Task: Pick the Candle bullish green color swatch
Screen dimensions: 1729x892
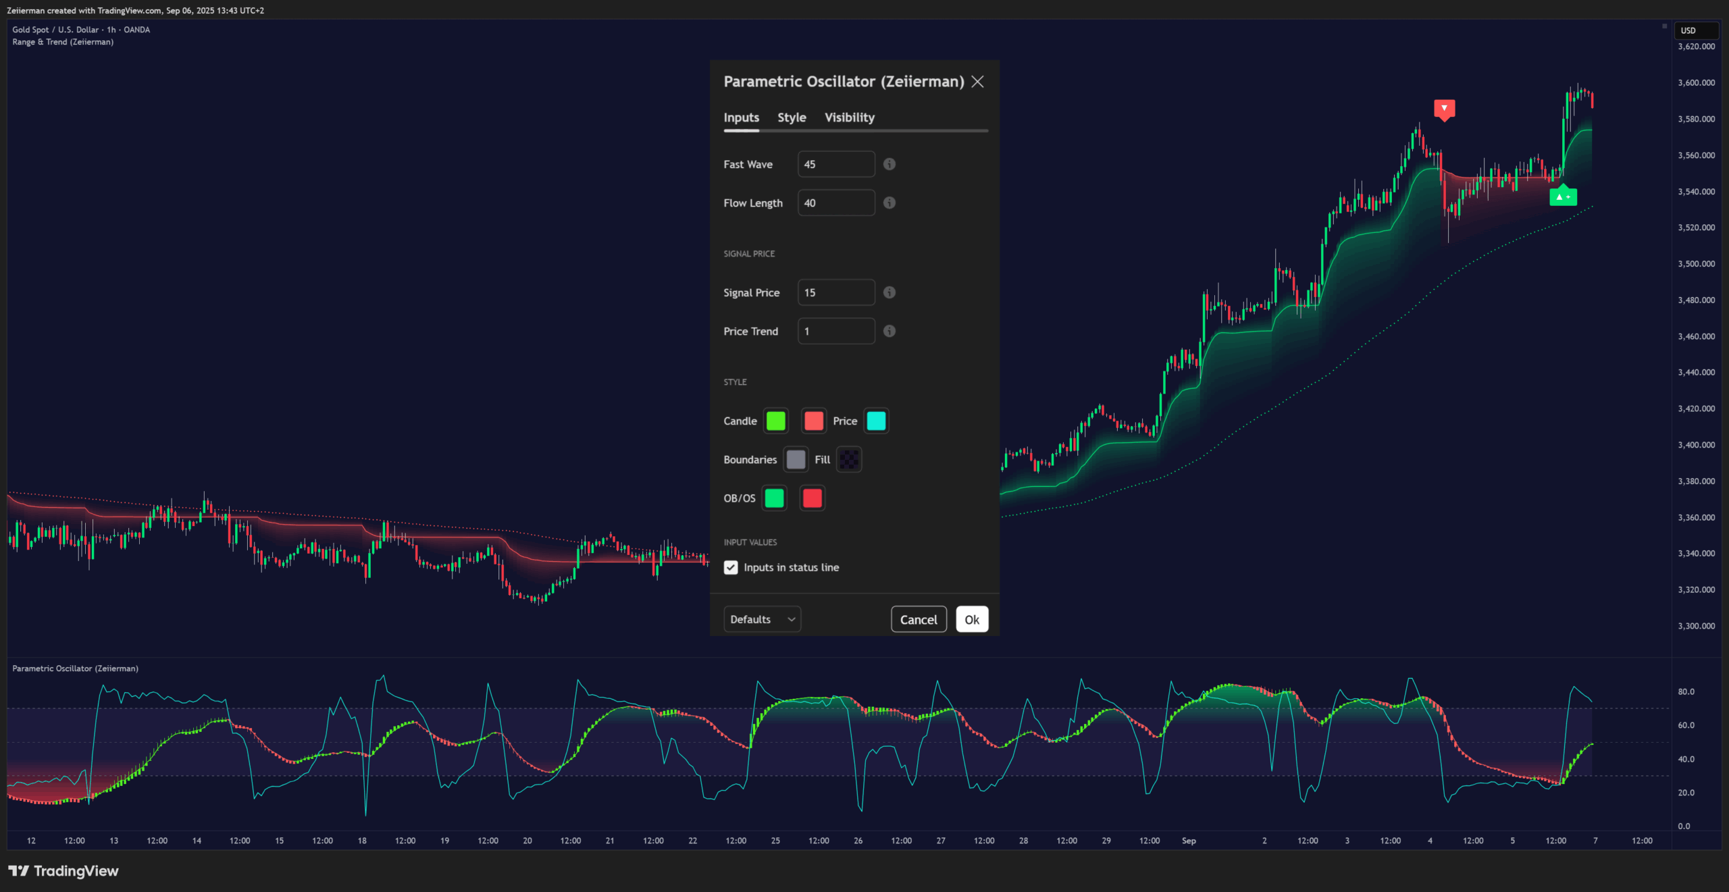Action: 776,421
